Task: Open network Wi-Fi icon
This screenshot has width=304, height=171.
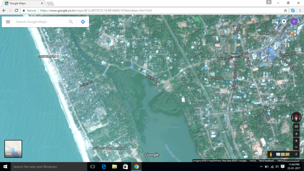Action: 272,166
